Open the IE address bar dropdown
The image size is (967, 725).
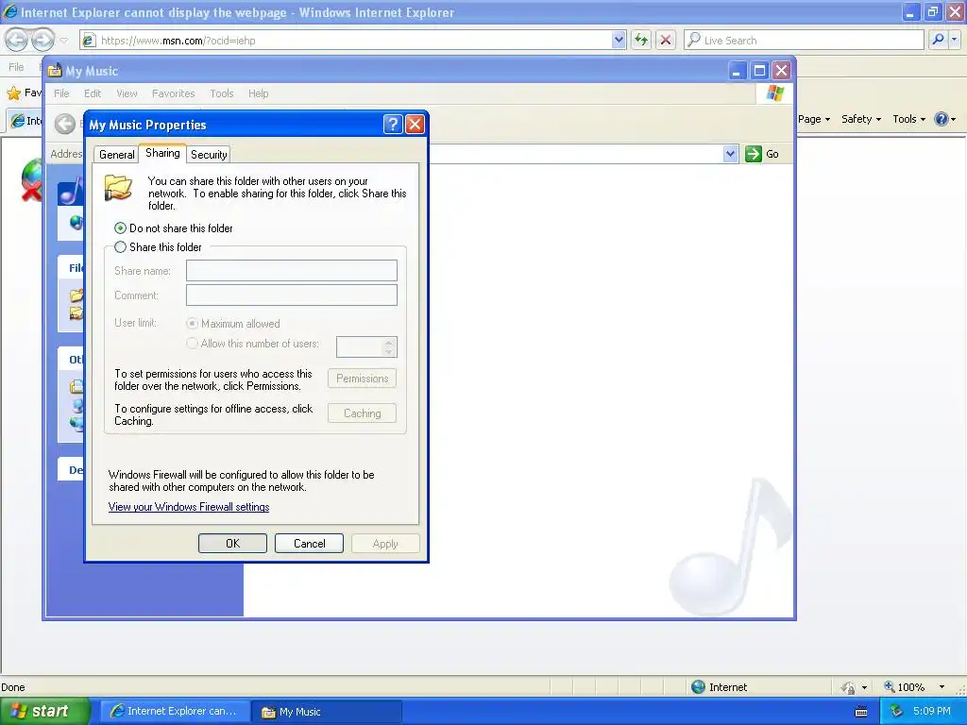619,40
